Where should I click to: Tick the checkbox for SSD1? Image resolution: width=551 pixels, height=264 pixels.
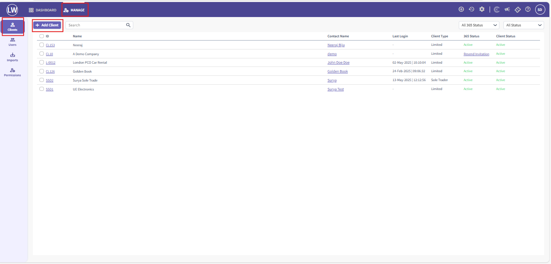(x=41, y=89)
